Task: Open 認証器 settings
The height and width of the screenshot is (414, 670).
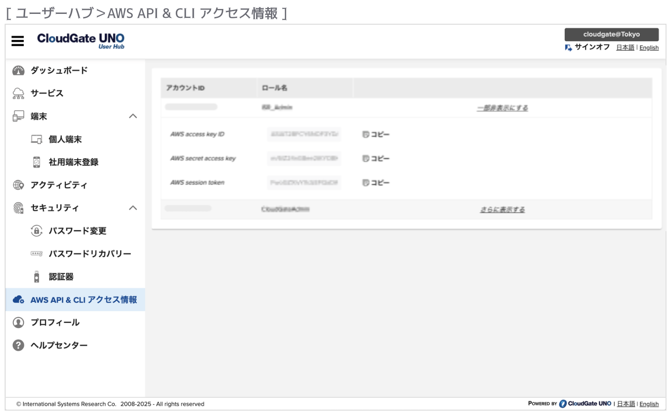Action: (x=61, y=277)
